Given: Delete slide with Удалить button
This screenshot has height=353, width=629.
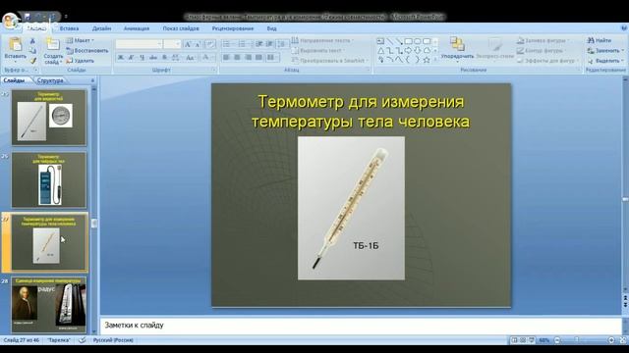Looking at the screenshot, I should click(81, 61).
